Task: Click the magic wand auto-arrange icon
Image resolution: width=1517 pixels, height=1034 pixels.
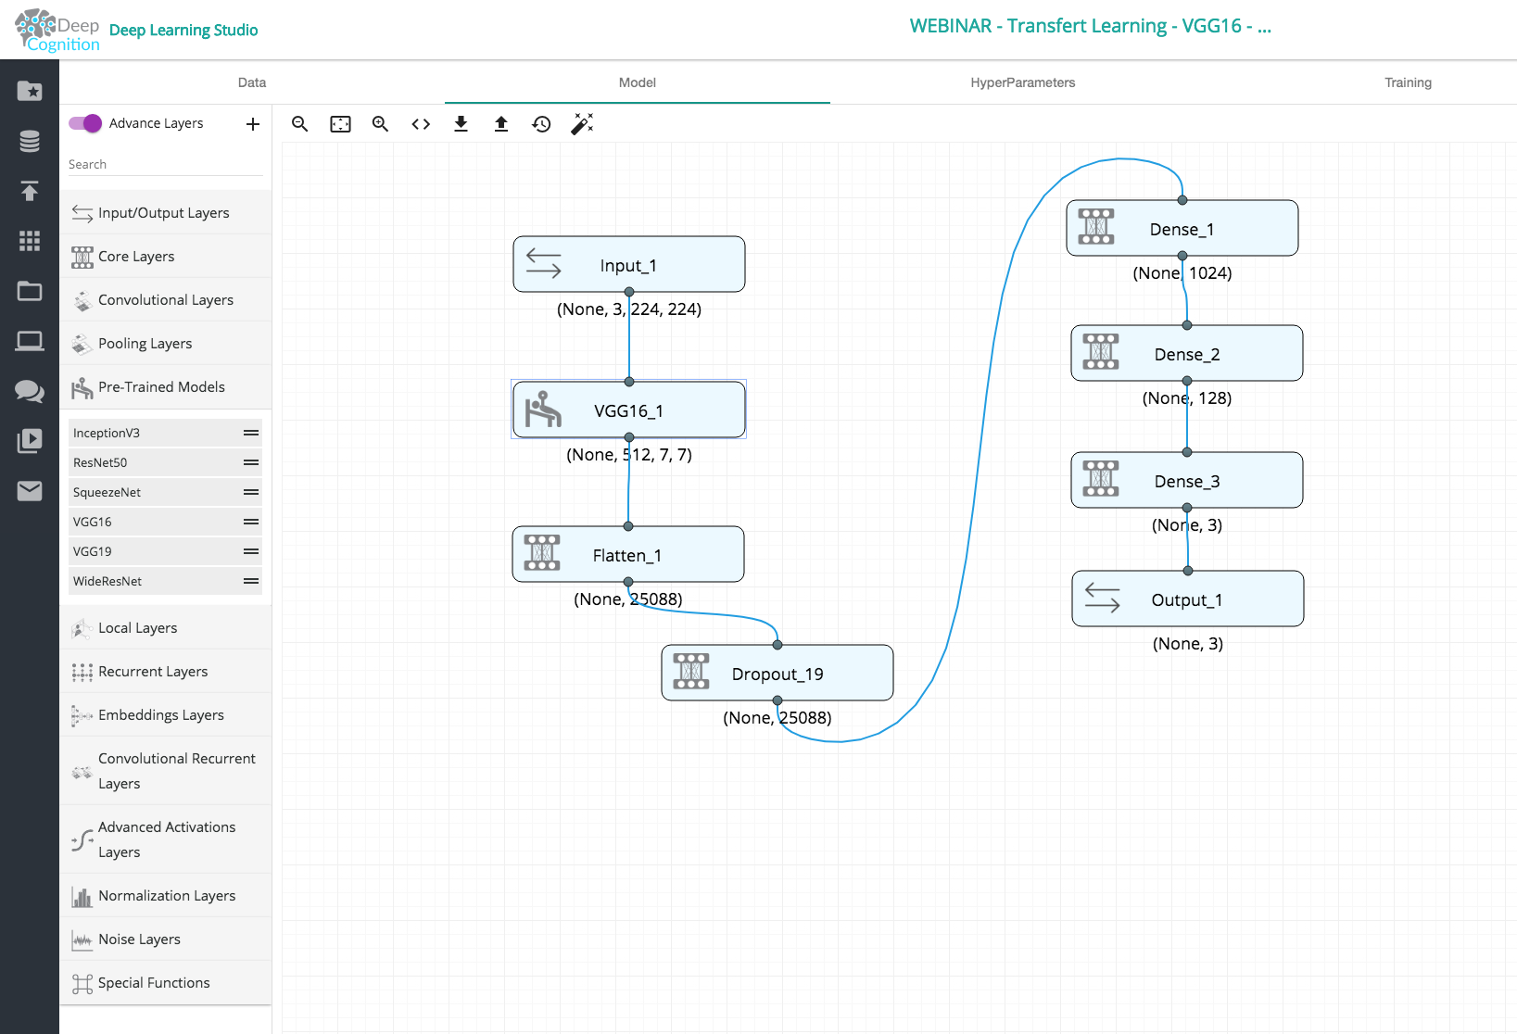Action: (x=582, y=124)
